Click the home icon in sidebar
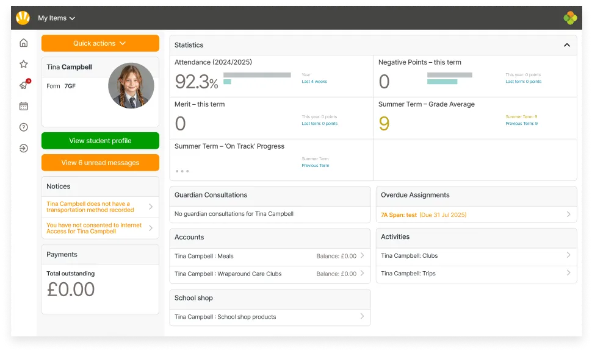The width and height of the screenshot is (592, 351). pos(24,43)
